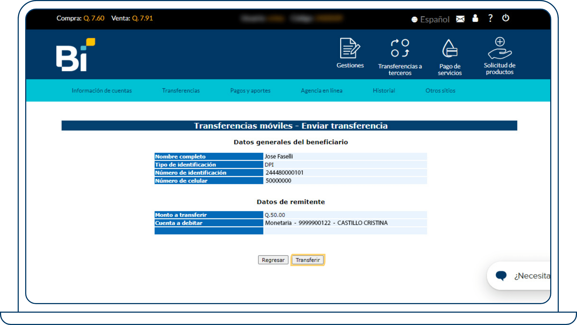Image resolution: width=577 pixels, height=325 pixels.
Task: Click the chat bubble help icon
Action: [501, 275]
